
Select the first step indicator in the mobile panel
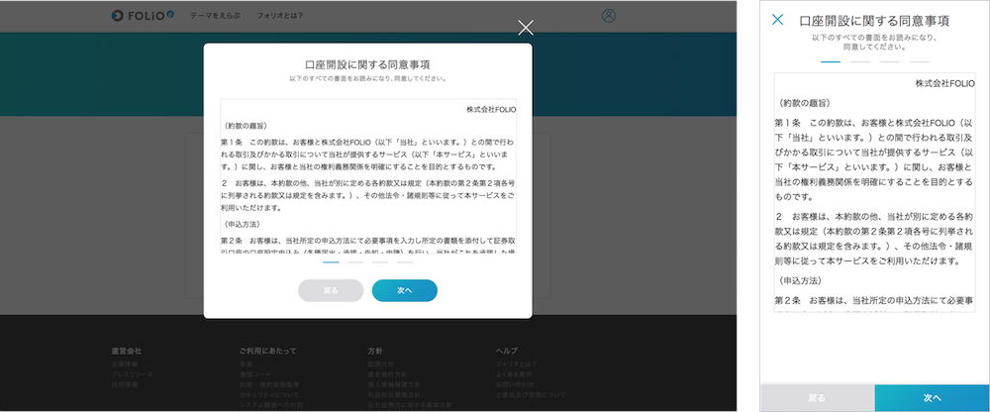click(x=831, y=61)
